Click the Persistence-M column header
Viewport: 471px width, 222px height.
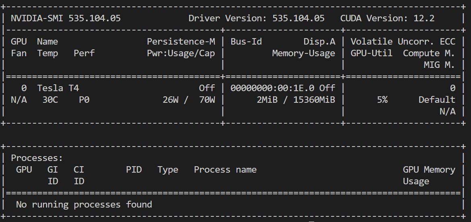point(181,42)
